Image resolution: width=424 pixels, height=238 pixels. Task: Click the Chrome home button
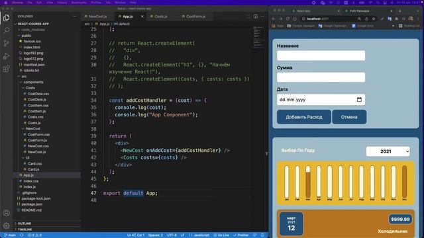pos(295,19)
